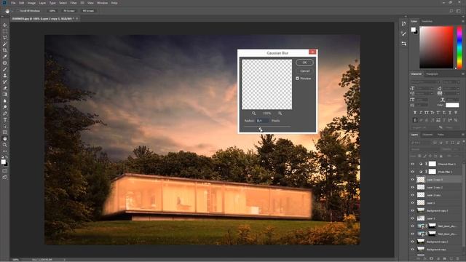
Task: Select the Spot Healing Brush tool
Action: click(x=5, y=63)
